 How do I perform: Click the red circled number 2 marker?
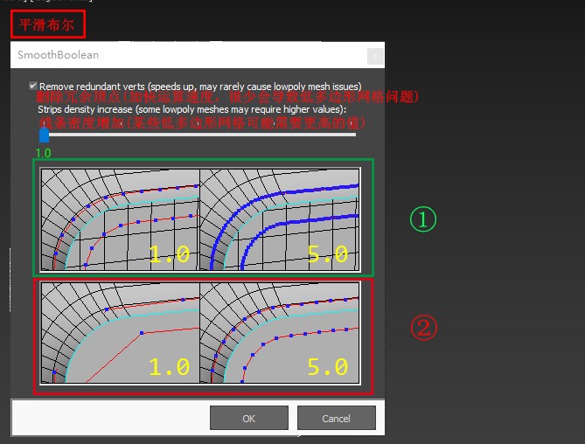[423, 328]
